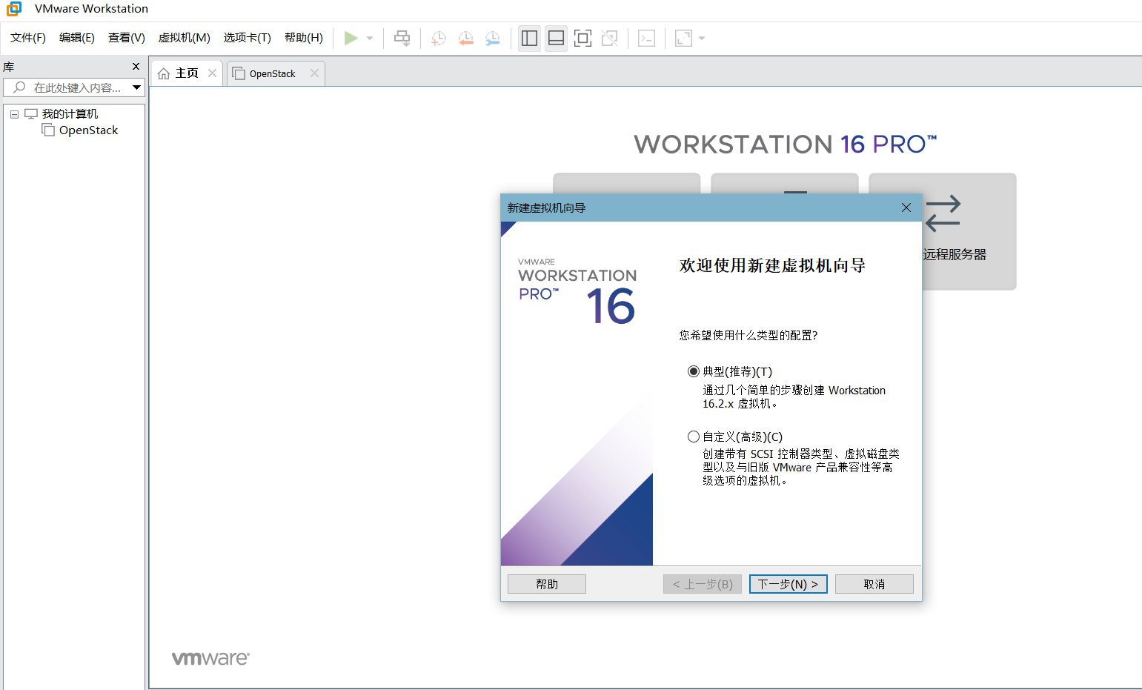This screenshot has width=1142, height=690.
Task: Click the 取消 button in the wizard
Action: [x=874, y=584]
